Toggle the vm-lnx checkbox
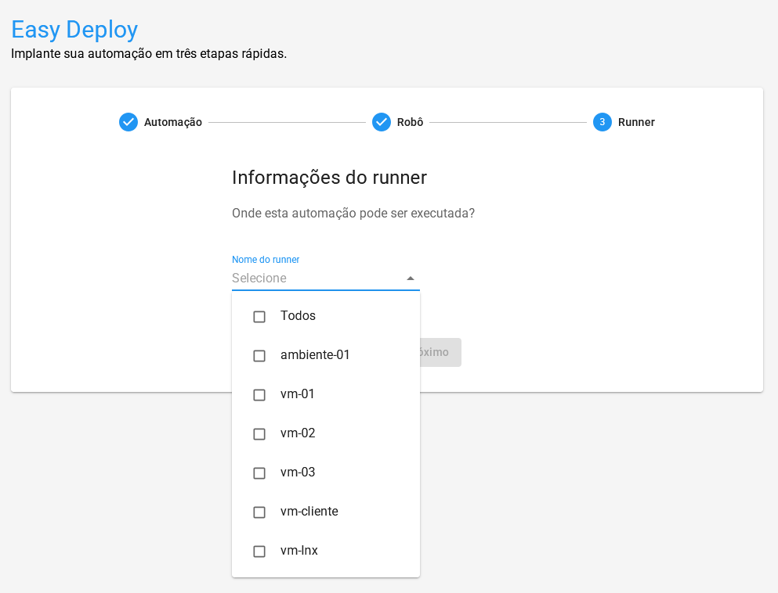 click(x=259, y=552)
